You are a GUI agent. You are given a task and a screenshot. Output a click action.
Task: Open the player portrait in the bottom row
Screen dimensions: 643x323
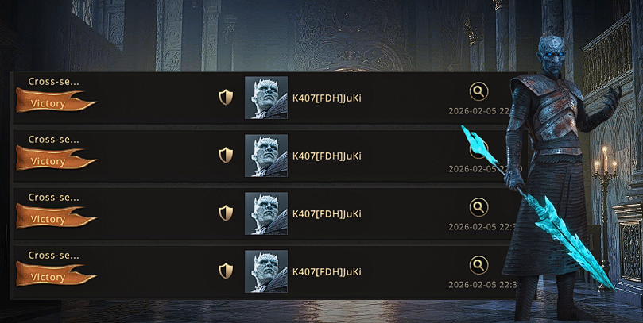[266, 271]
